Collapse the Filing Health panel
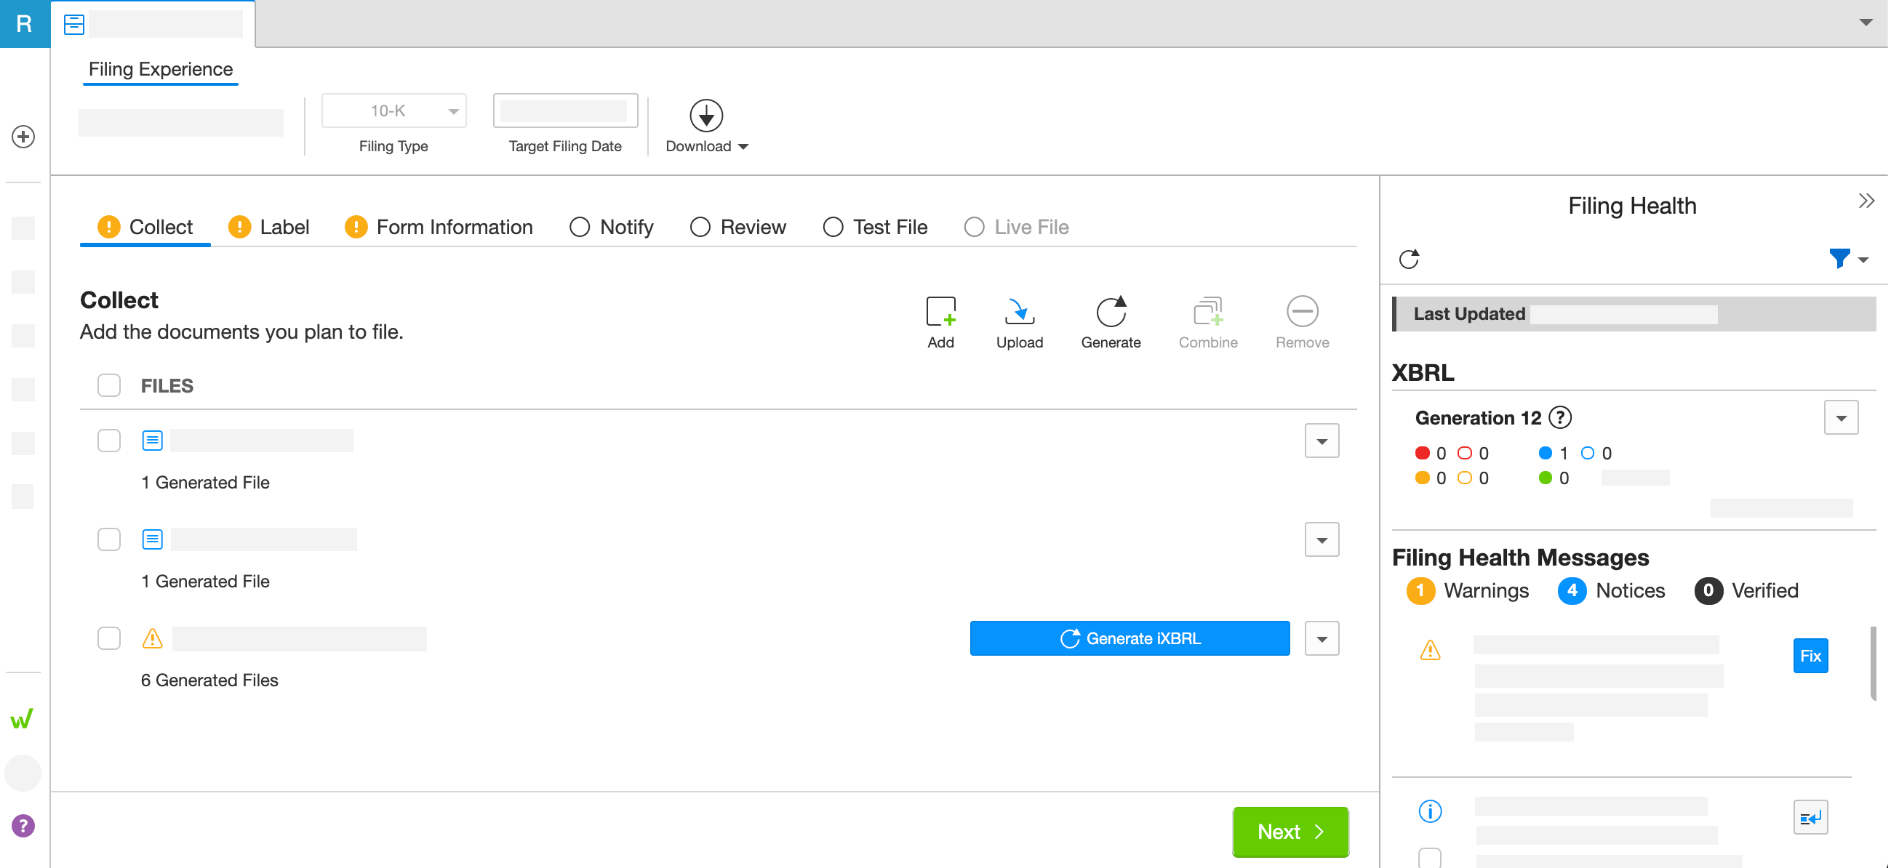This screenshot has height=868, width=1891. click(x=1866, y=201)
